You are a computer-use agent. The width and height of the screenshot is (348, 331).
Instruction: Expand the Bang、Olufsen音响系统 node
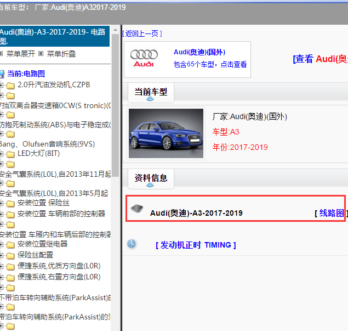click(x=1, y=134)
